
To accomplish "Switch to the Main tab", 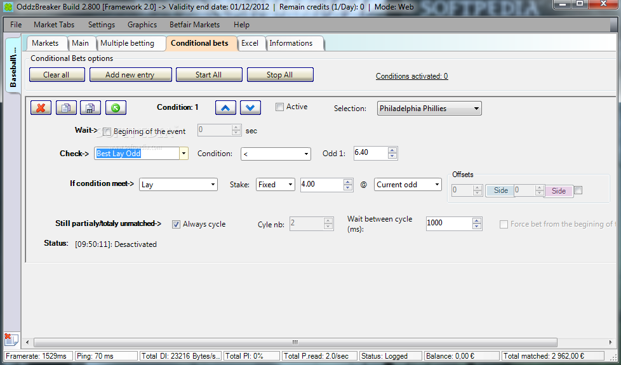I will pyautogui.click(x=81, y=43).
